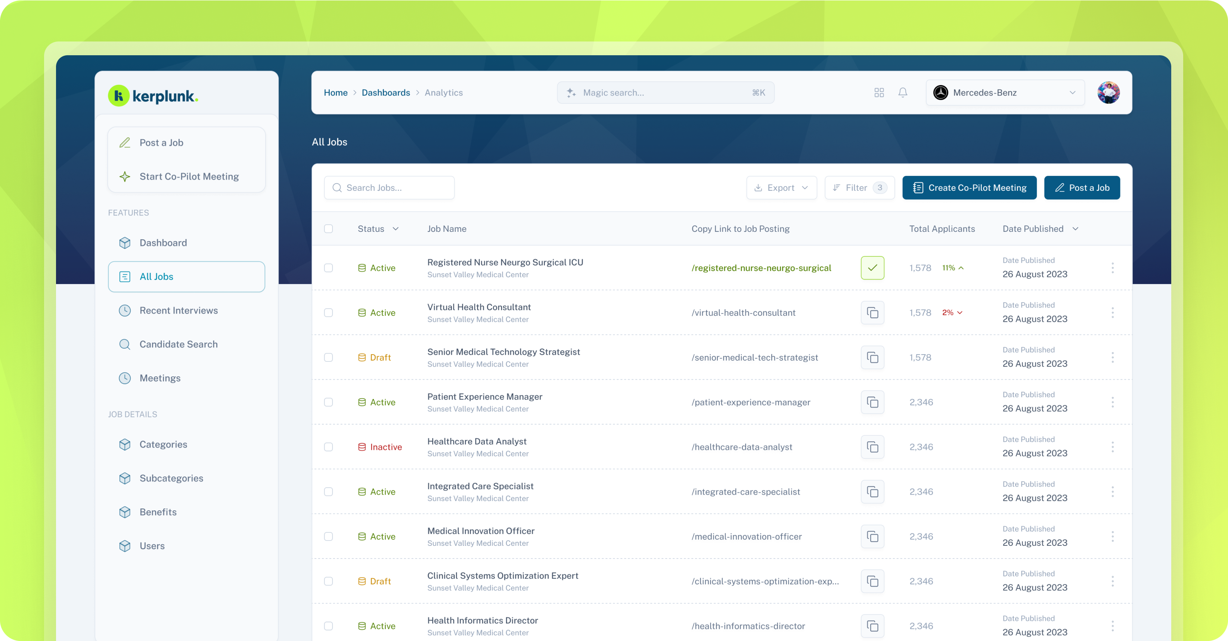Copy link for Virtual Health Consultant

[x=872, y=312]
